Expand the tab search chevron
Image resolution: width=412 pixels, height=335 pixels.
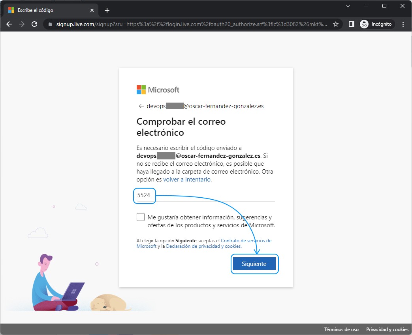click(348, 6)
